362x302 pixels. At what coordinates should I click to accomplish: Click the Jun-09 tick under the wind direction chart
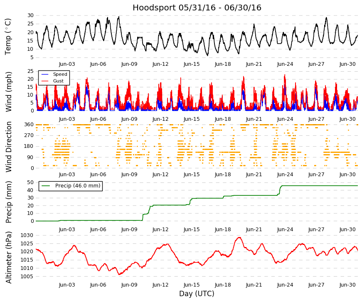pyautogui.click(x=129, y=175)
